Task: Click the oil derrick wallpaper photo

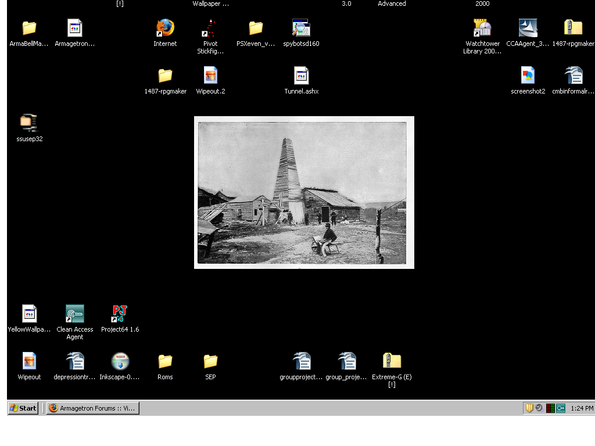Action: [303, 192]
